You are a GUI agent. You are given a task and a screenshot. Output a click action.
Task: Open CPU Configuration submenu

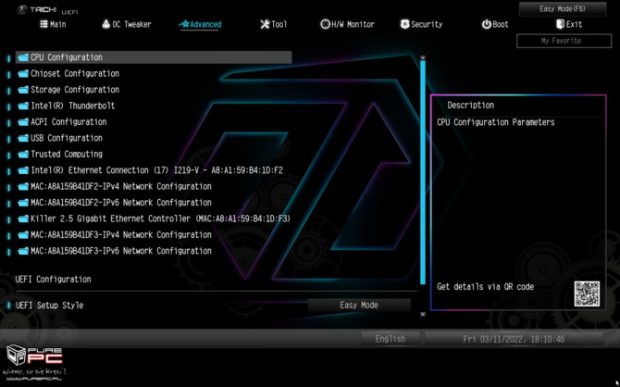coord(154,57)
